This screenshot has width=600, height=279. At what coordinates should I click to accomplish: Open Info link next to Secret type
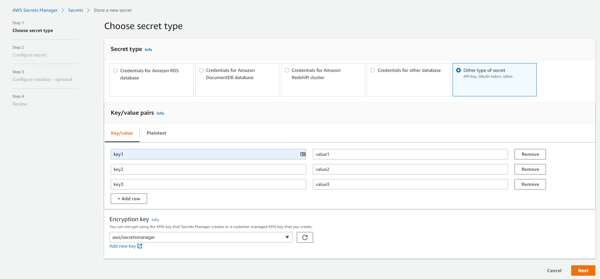[x=148, y=50]
